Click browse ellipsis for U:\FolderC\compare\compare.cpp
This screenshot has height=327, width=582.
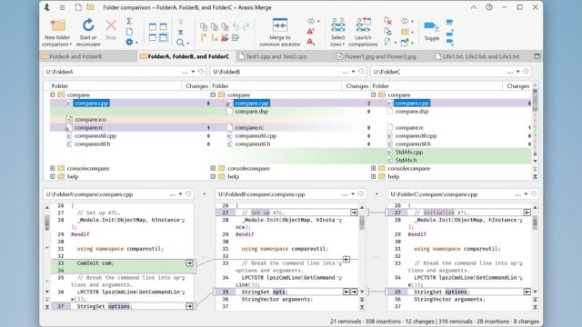517,194
